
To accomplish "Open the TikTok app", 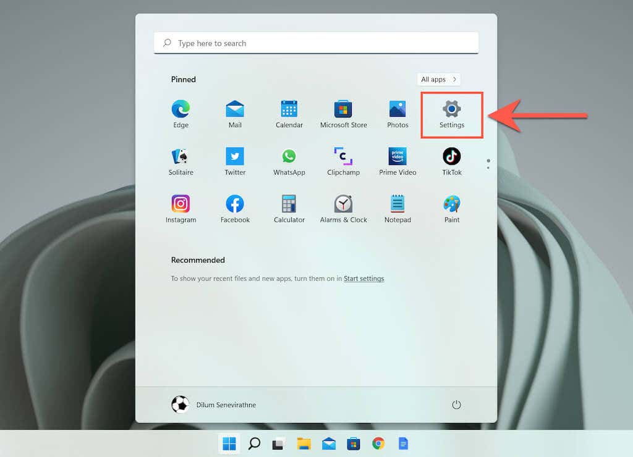I will point(451,162).
